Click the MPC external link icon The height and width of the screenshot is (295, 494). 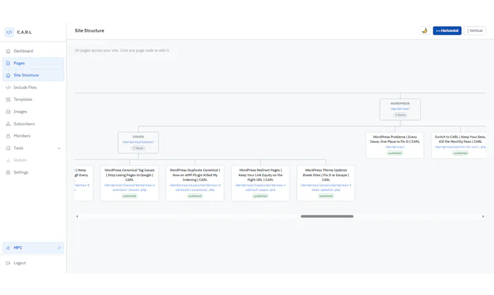pyautogui.click(x=59, y=248)
